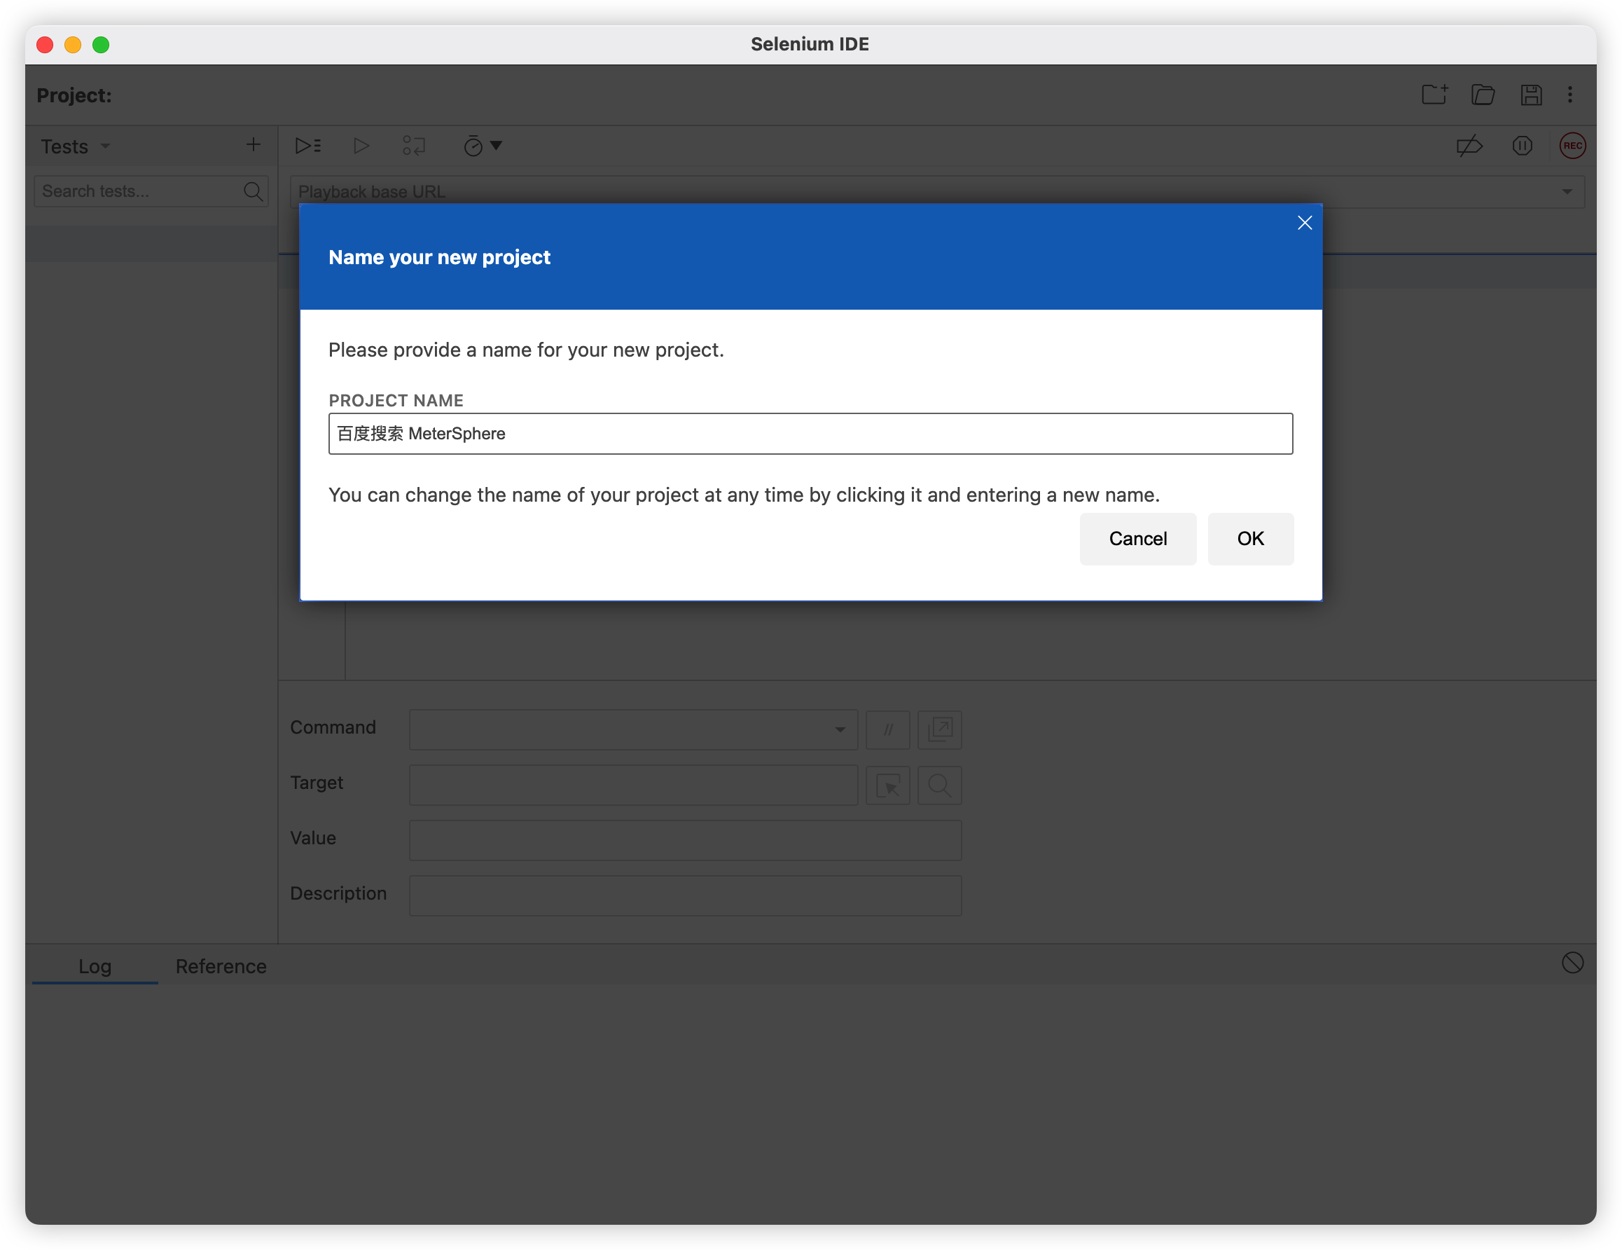Click the red REC record button
Viewport: 1622px width, 1250px height.
click(1572, 146)
